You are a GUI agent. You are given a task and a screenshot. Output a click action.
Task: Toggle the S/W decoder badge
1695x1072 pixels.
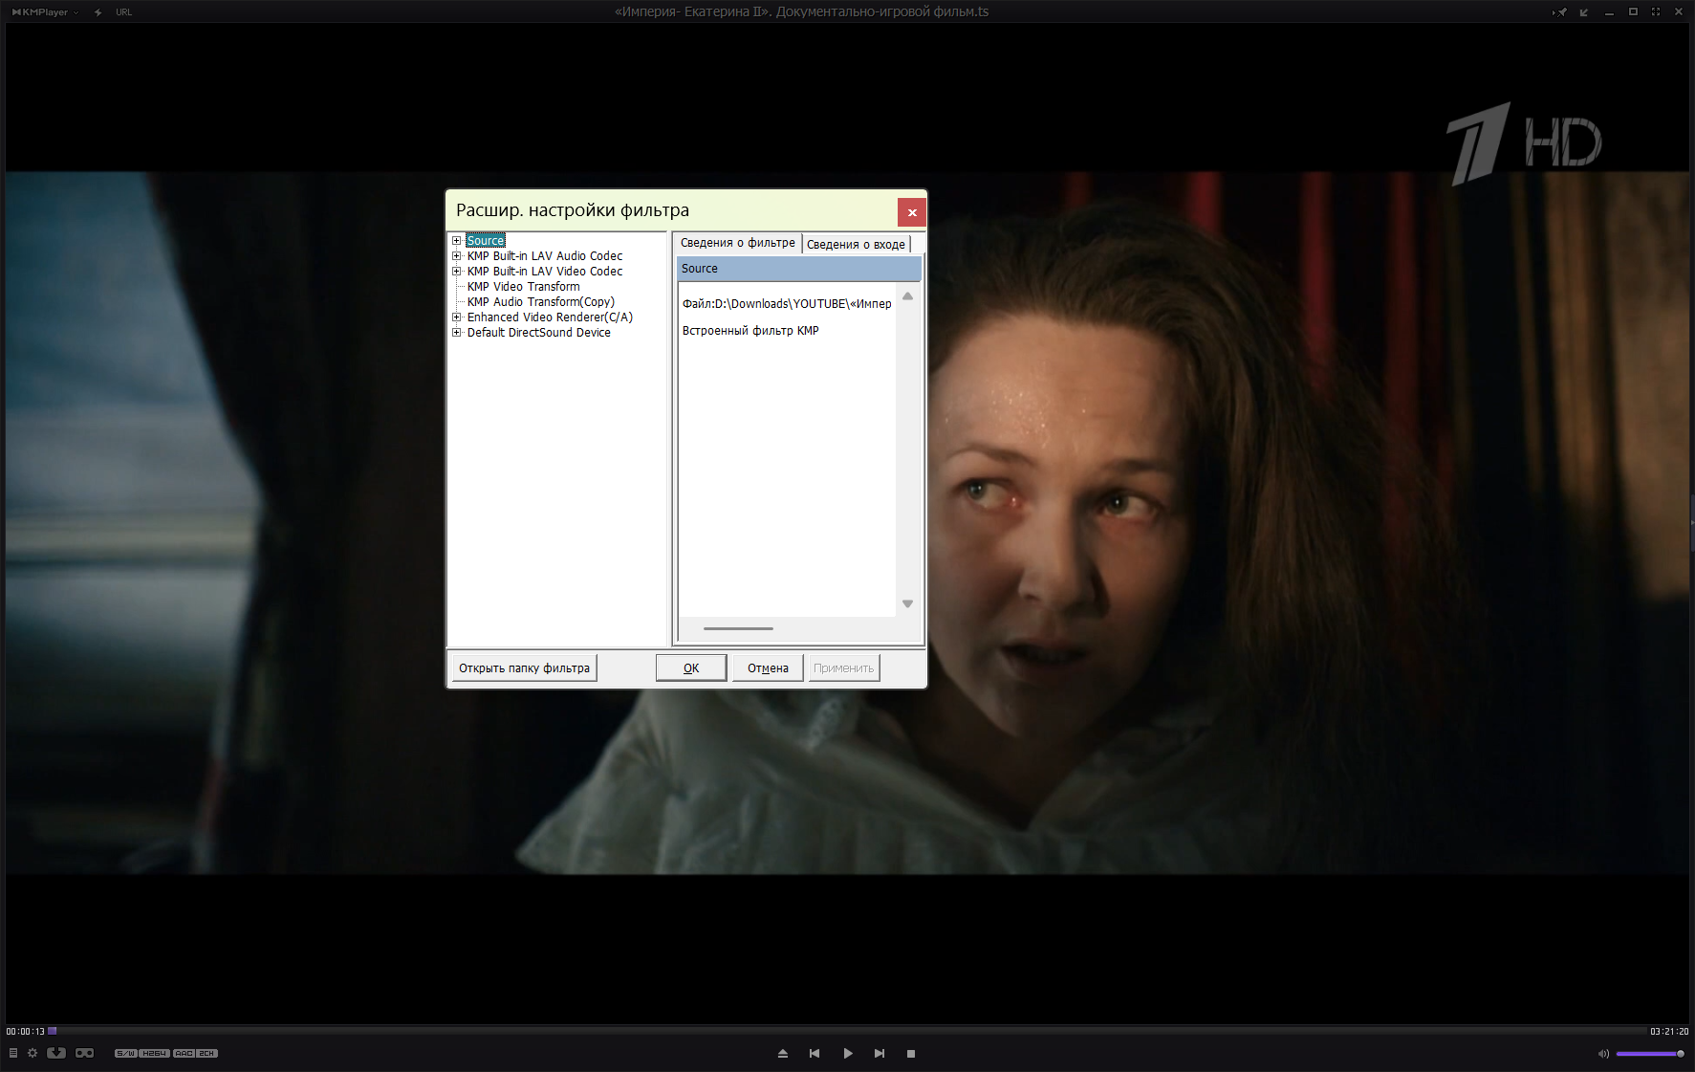pos(125,1054)
